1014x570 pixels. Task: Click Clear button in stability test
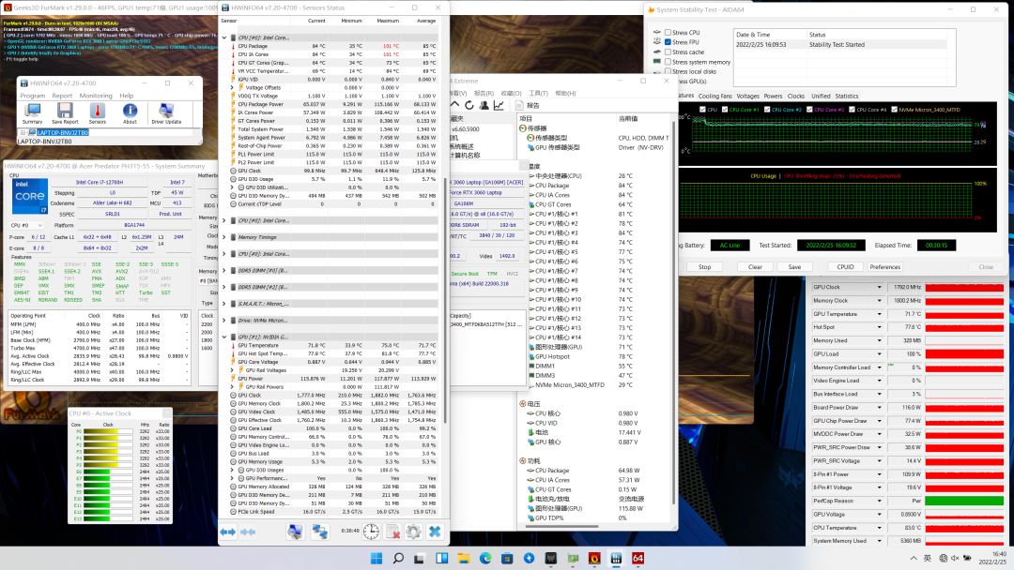tap(755, 266)
